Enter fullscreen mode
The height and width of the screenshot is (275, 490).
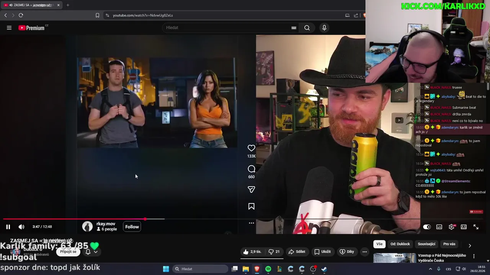pyautogui.click(x=476, y=227)
